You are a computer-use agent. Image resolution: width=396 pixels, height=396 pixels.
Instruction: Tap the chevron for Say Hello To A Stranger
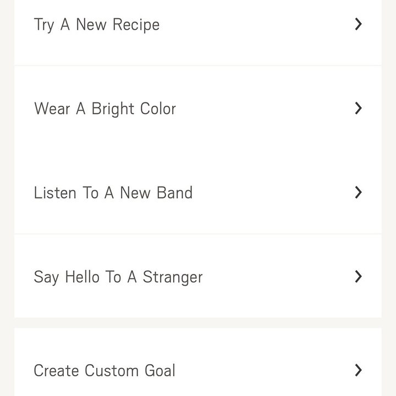[x=359, y=277]
